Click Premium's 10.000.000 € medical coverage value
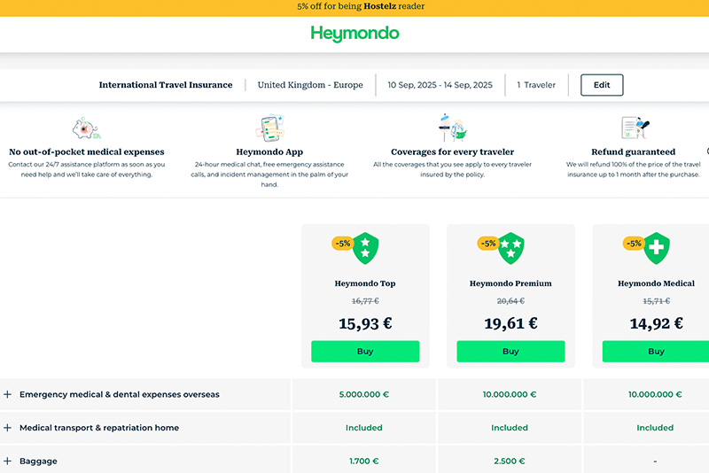 coord(510,394)
